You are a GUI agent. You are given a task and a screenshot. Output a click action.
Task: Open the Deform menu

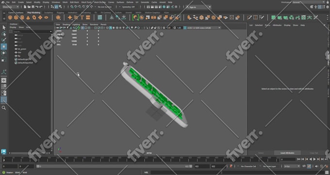pyautogui.click(x=130, y=2)
